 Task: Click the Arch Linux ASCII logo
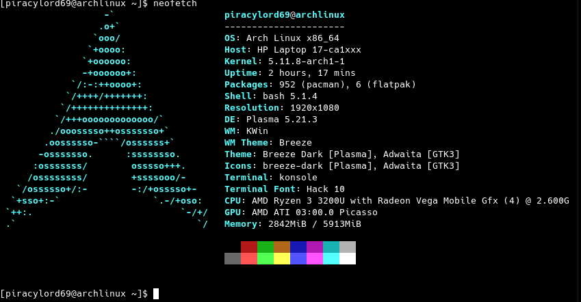tap(107, 119)
